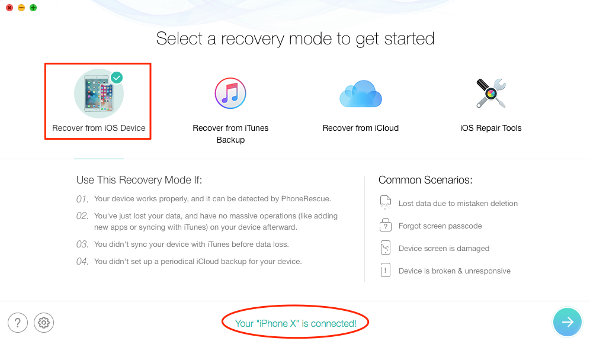Select the iCloud cloud icon
The height and width of the screenshot is (341, 590).
pos(361,94)
